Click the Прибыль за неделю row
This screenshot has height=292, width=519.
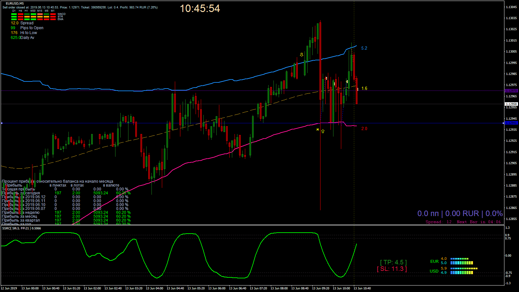click(66, 213)
